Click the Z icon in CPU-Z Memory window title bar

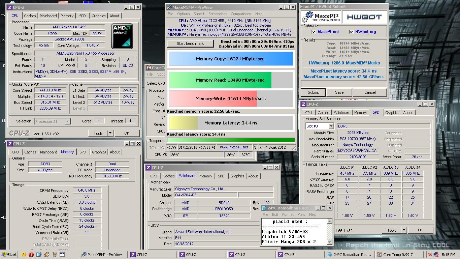(10, 144)
